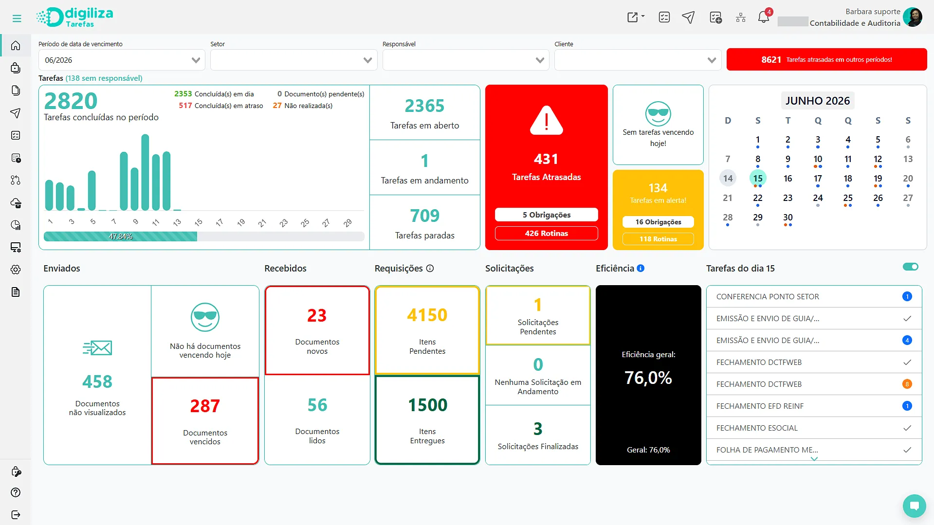Open the lock/bag sidebar icon

point(16,68)
